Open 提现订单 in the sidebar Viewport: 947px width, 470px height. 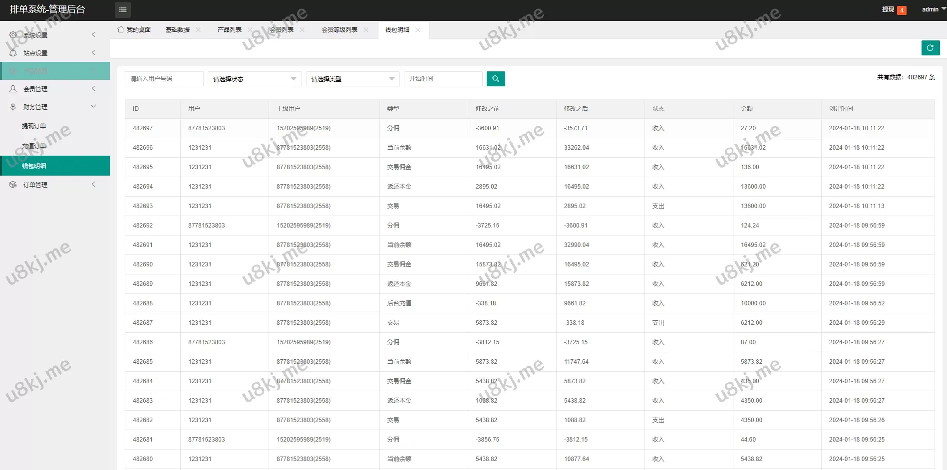pos(34,126)
